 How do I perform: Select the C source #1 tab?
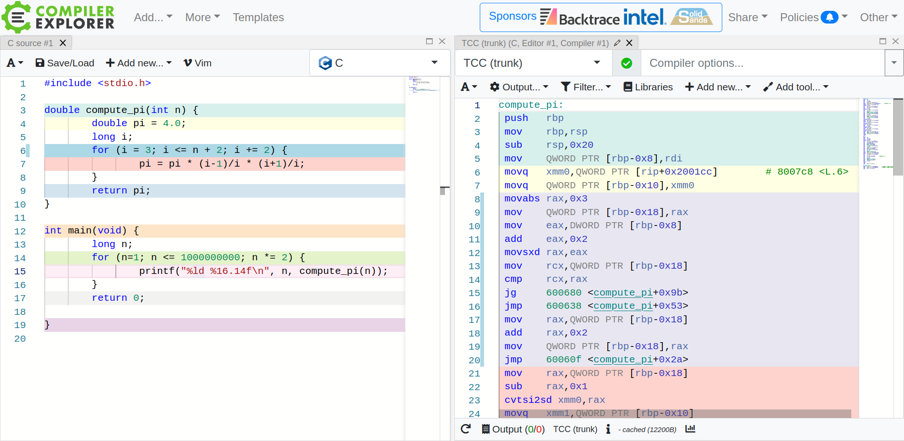[30, 43]
